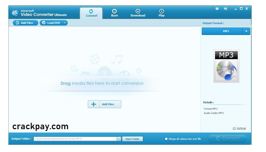Click the Add Files toolbar button

(x=25, y=23)
